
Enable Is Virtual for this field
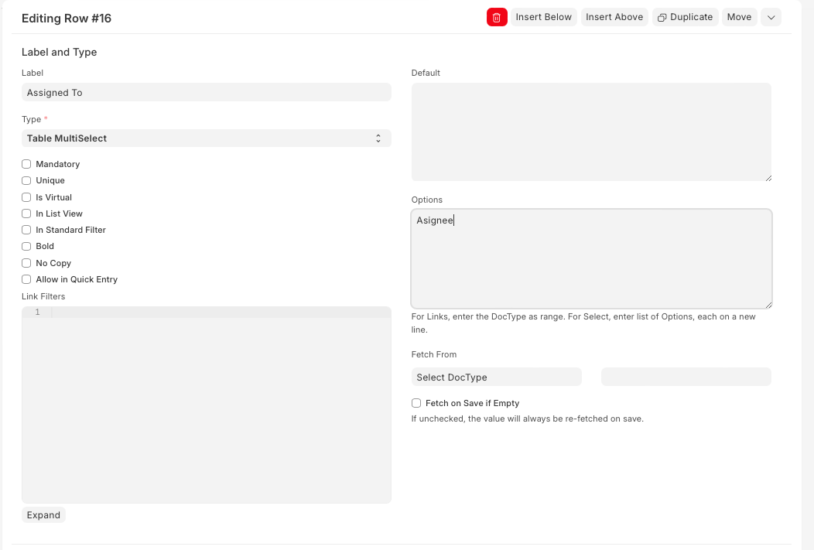(x=26, y=197)
